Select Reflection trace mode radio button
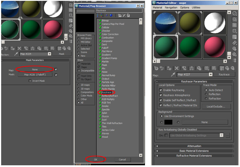Screen dimensions: 240x167 click(206, 94)
